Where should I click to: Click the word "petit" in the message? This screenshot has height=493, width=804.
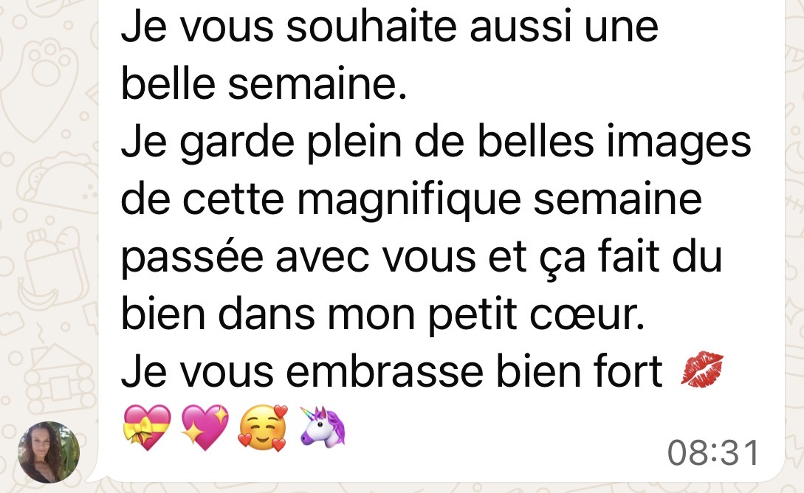473,316
